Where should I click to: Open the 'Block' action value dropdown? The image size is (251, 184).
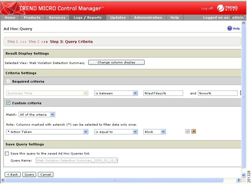154,131
